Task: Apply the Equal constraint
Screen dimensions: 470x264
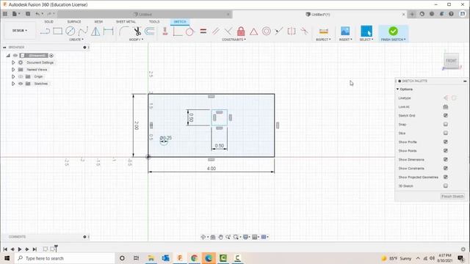Action: pyautogui.click(x=203, y=31)
